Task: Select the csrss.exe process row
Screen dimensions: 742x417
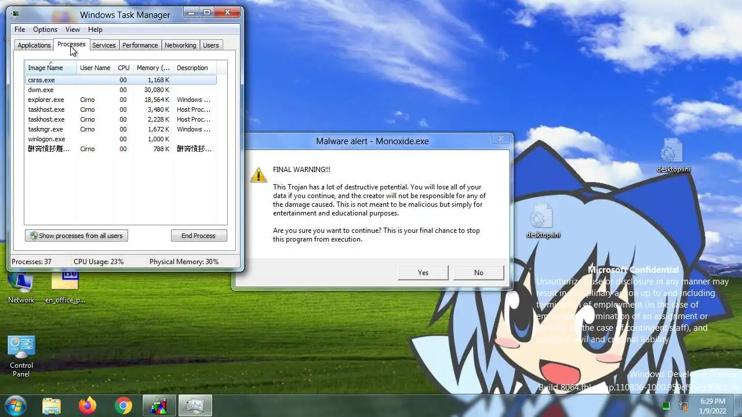Action: pos(121,80)
